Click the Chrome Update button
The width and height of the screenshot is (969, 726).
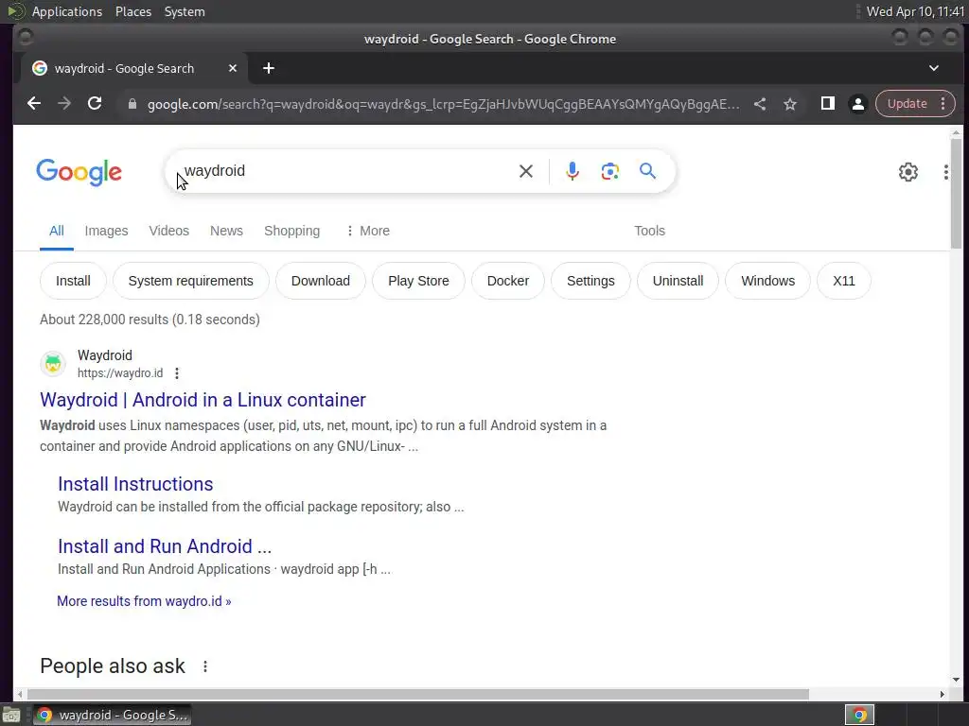[x=907, y=104]
